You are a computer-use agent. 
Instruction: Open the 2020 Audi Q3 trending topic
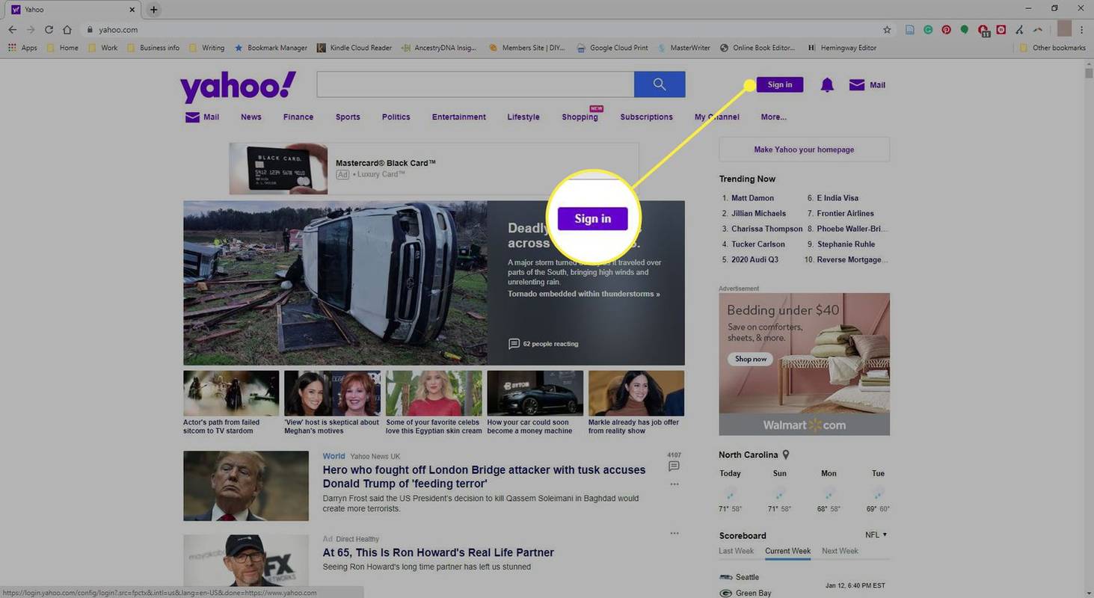pos(755,260)
